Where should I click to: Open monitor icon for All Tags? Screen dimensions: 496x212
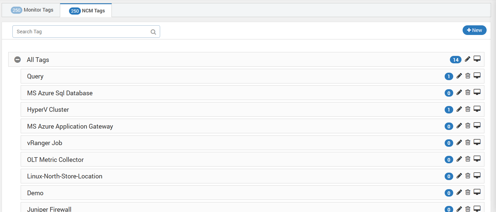coord(477,59)
